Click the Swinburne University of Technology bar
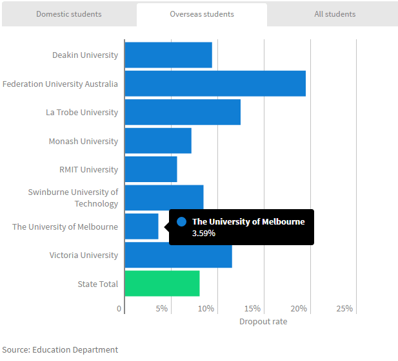 click(x=164, y=198)
